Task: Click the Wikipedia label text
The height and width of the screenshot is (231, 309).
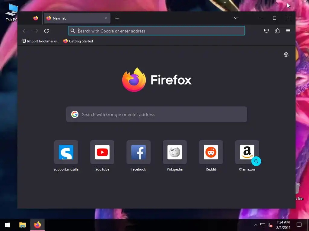Action: click(175, 169)
